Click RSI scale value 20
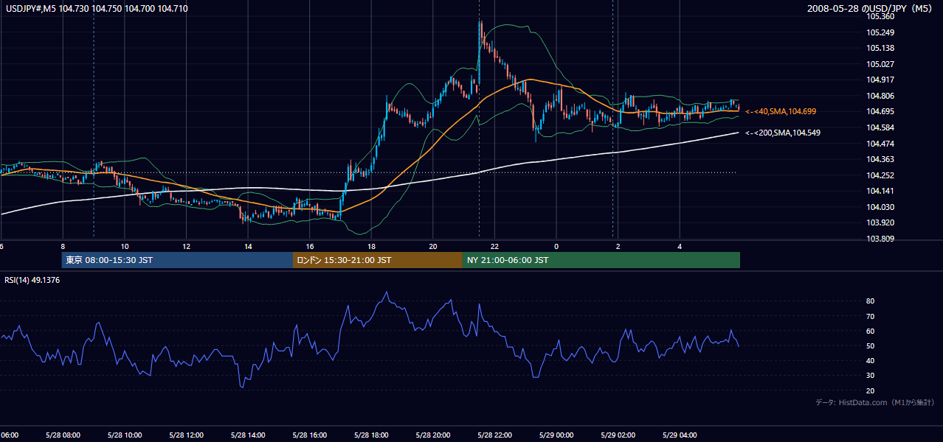Image resolution: width=943 pixels, height=442 pixels. 871,390
